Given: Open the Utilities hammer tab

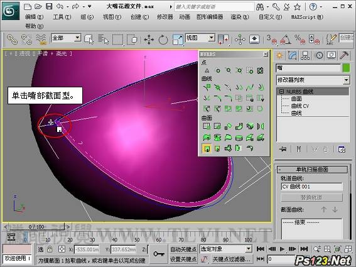Looking at the screenshot, I should (x=344, y=55).
